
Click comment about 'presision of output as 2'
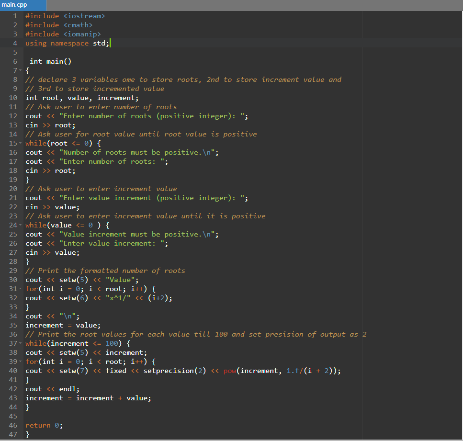point(196,334)
